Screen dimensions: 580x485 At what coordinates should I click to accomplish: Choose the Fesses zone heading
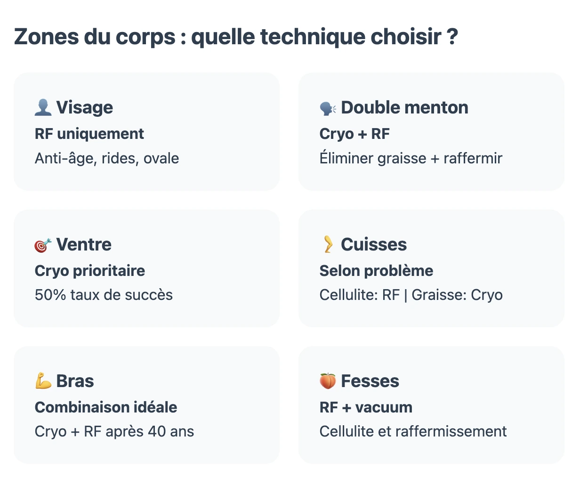pos(370,381)
